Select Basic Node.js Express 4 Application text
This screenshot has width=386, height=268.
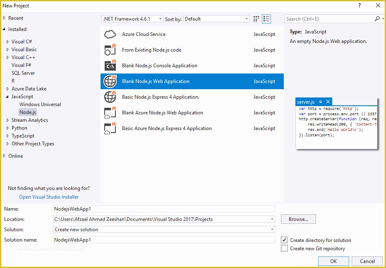click(161, 97)
